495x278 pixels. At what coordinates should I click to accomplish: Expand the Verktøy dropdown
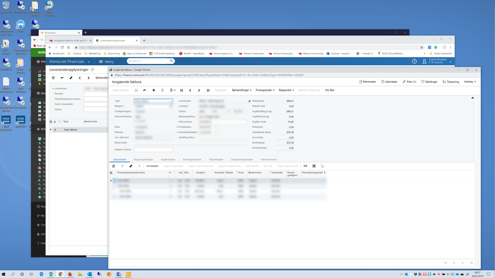click(x=470, y=82)
